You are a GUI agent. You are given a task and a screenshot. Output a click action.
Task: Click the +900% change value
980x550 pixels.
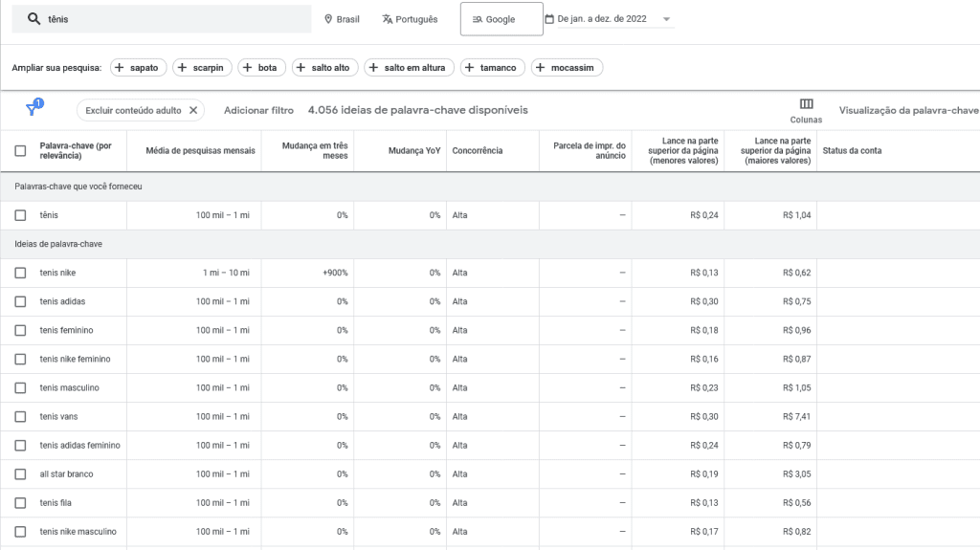click(335, 273)
